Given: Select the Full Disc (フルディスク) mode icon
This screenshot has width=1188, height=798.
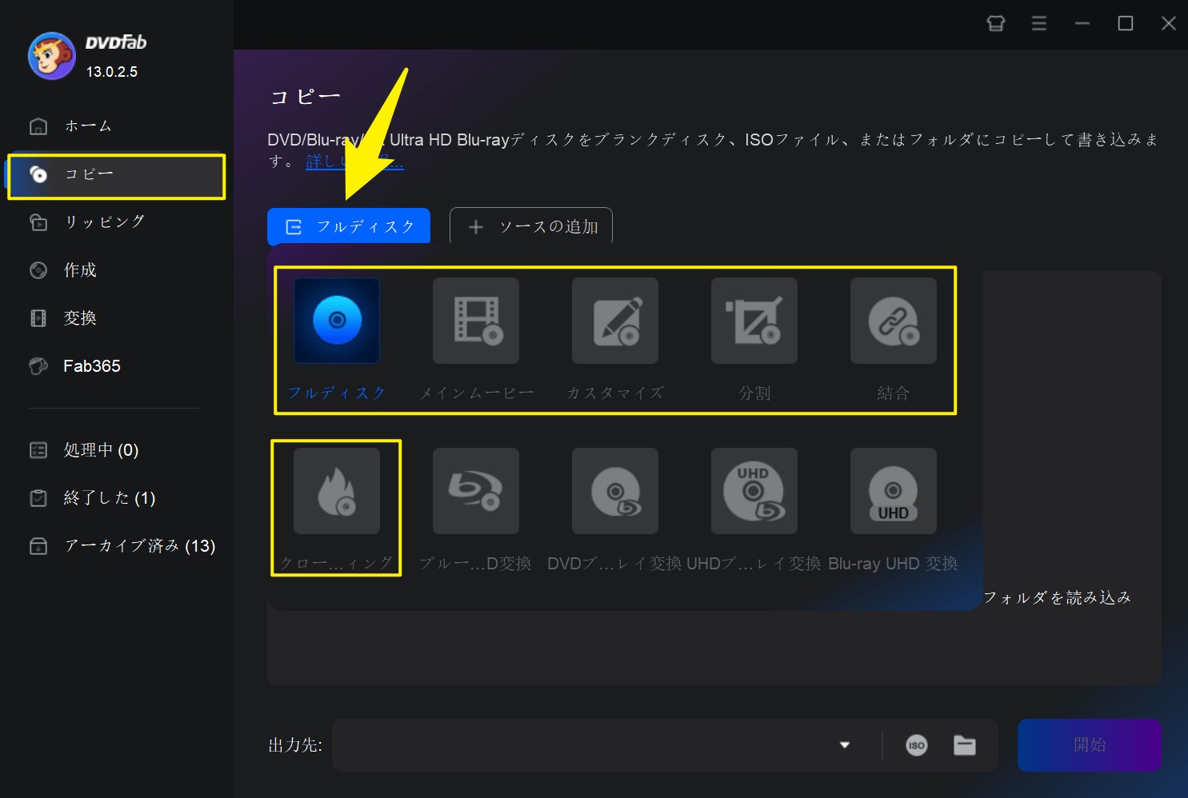Looking at the screenshot, I should click(337, 321).
